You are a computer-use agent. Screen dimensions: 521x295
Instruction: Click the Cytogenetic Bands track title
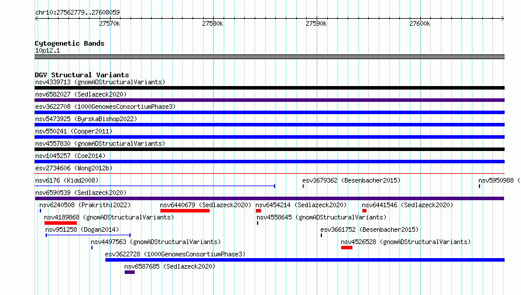click(x=70, y=43)
